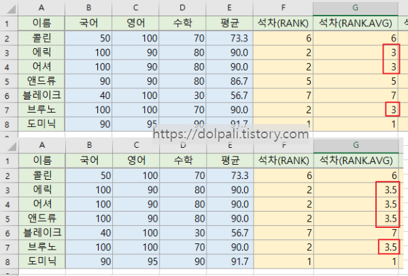Click the 73.3 average cell in the upper sheet
Image resolution: width=408 pixels, height=276 pixels.
[x=229, y=39]
